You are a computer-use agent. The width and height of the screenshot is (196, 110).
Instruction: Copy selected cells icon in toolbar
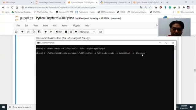click(34, 32)
